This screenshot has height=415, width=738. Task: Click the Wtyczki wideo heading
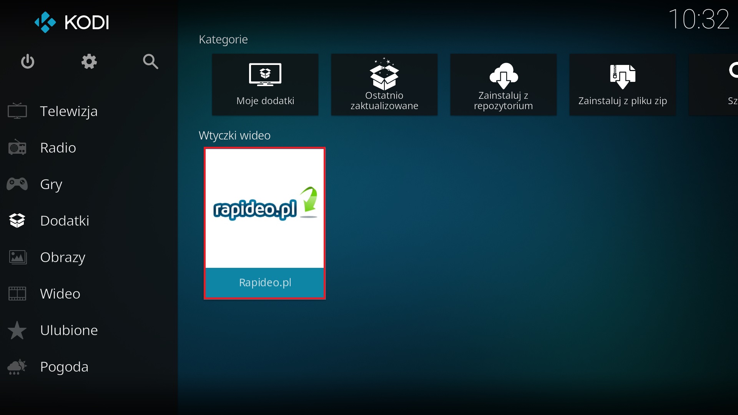point(234,136)
